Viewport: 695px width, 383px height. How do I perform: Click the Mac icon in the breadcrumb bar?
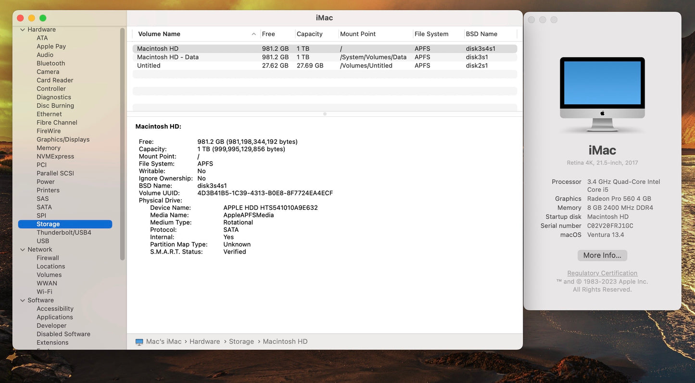point(139,341)
